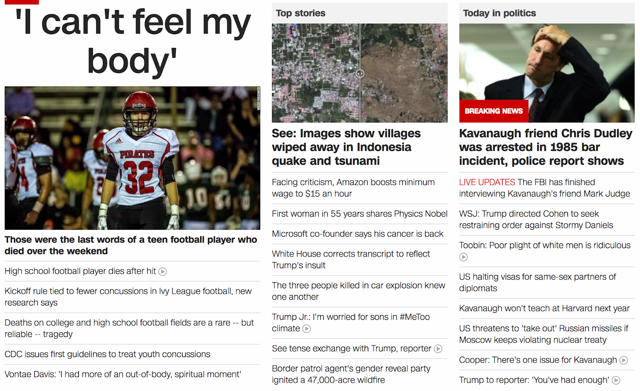This screenshot has width=640, height=391.
Task: Open the Kavanaugh friend breaking news photo
Action: pyautogui.click(x=547, y=73)
